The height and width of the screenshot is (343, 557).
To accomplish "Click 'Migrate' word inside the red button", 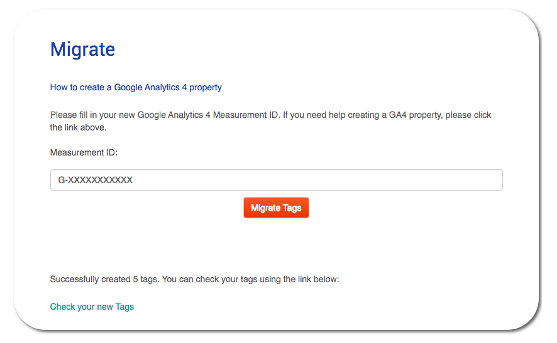I will click(x=266, y=208).
